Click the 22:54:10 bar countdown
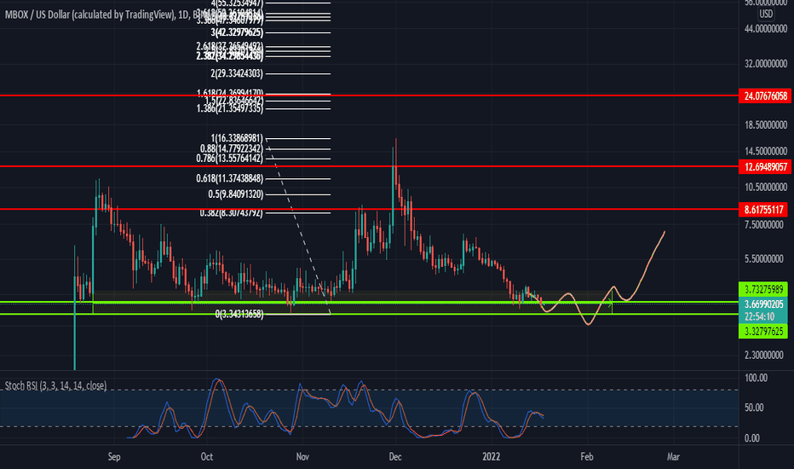 (x=758, y=316)
